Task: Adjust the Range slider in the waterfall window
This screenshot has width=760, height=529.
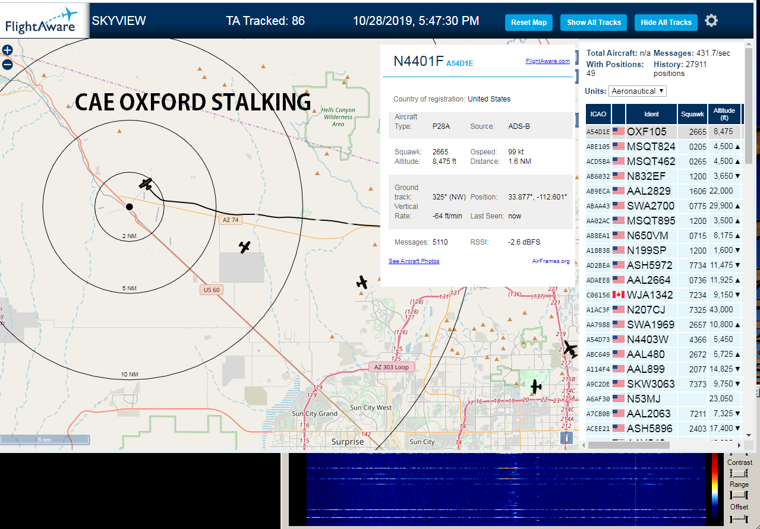Action: pyautogui.click(x=739, y=495)
